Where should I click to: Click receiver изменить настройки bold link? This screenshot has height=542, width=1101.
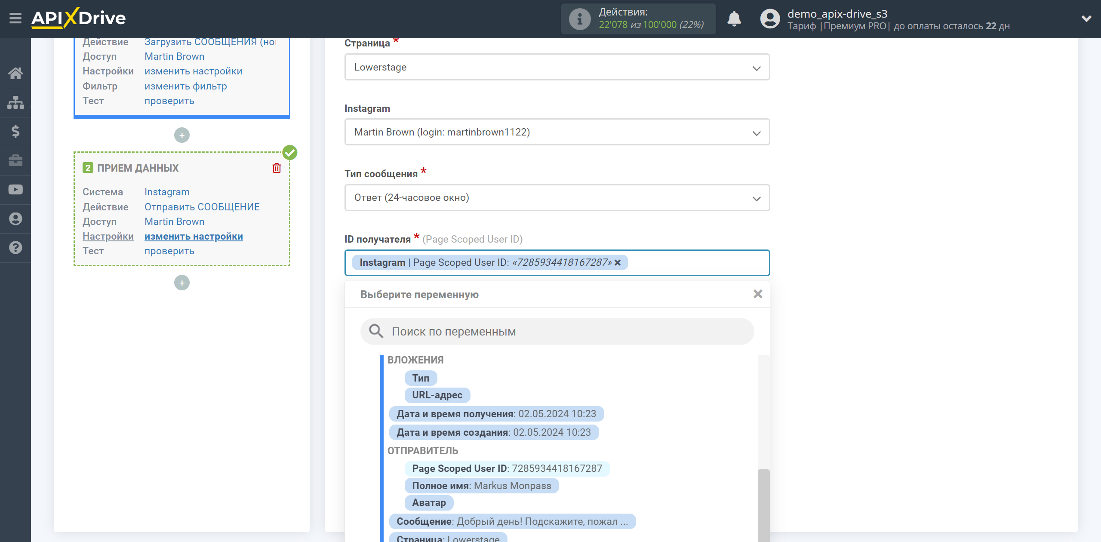pos(194,236)
